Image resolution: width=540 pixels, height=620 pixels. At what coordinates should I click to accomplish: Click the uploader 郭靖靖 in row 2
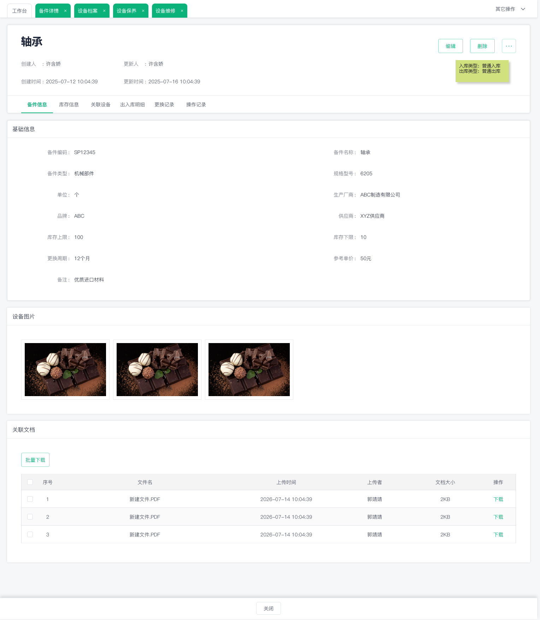[375, 517]
